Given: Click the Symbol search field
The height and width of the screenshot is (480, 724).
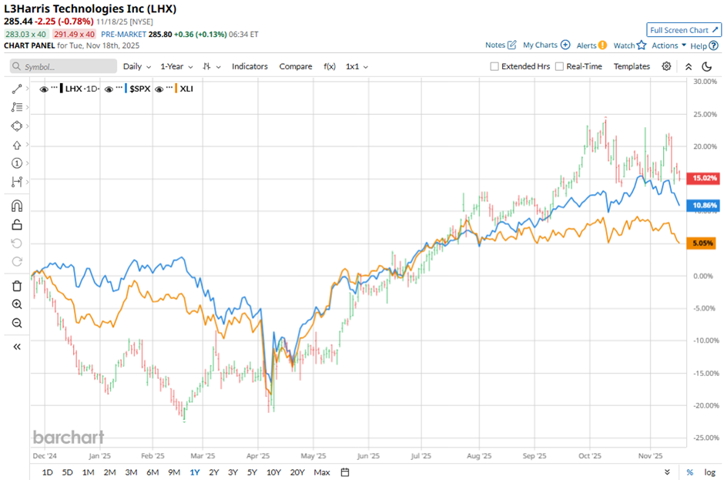Looking at the screenshot, I should 63,66.
